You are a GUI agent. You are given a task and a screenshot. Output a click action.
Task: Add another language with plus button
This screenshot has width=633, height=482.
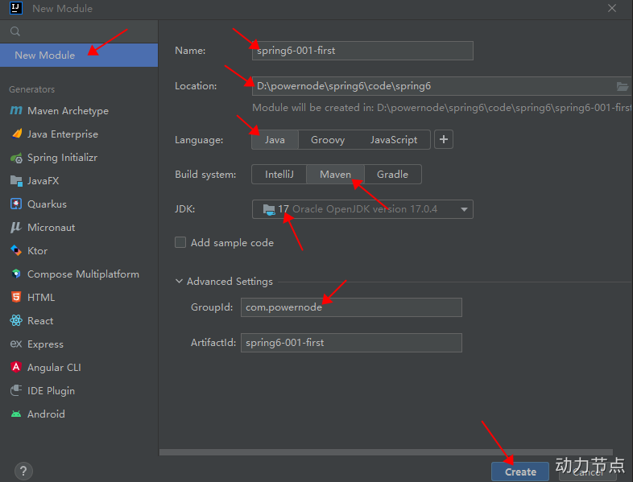444,139
